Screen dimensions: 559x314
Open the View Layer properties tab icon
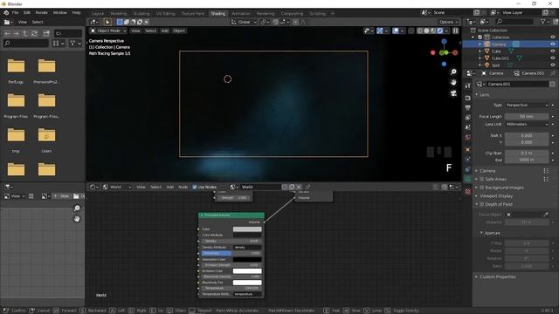(x=468, y=118)
